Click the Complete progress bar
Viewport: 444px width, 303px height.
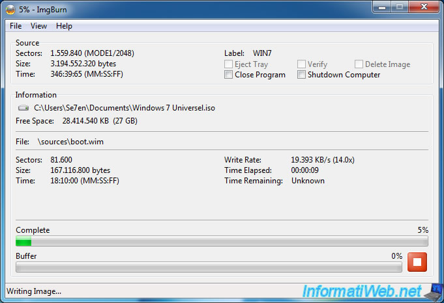click(222, 242)
